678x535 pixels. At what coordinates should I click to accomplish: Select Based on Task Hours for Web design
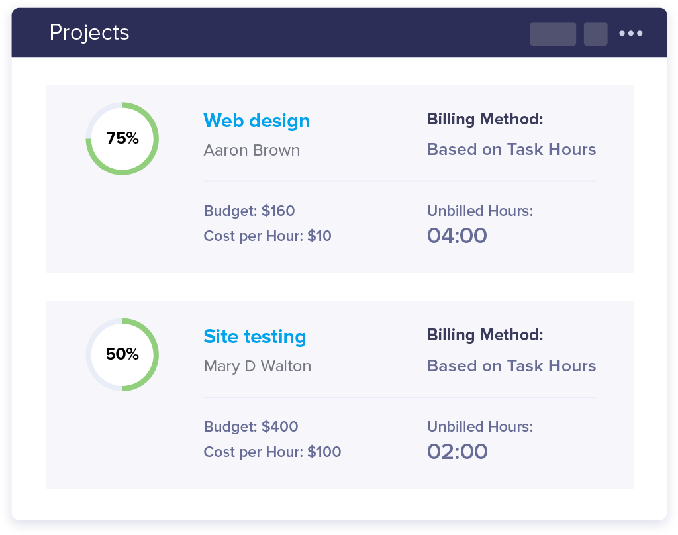[511, 150]
